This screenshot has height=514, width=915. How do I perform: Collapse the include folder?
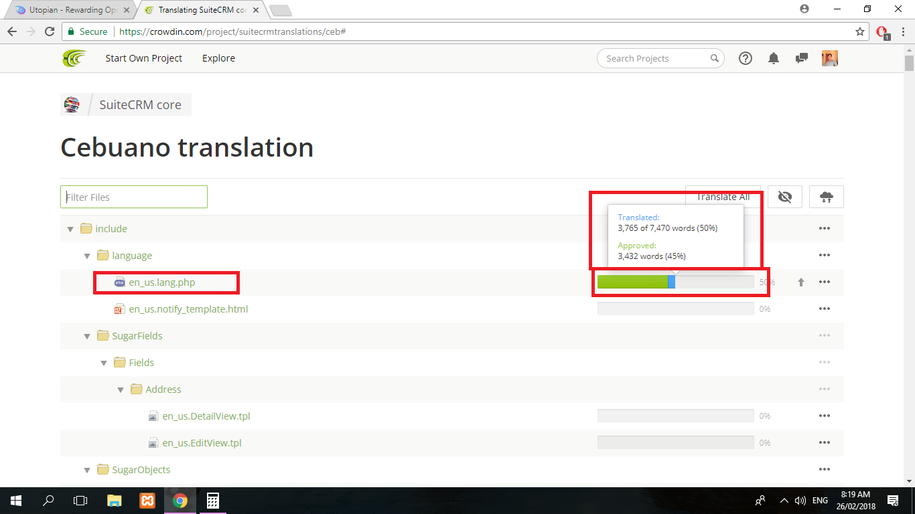(70, 229)
